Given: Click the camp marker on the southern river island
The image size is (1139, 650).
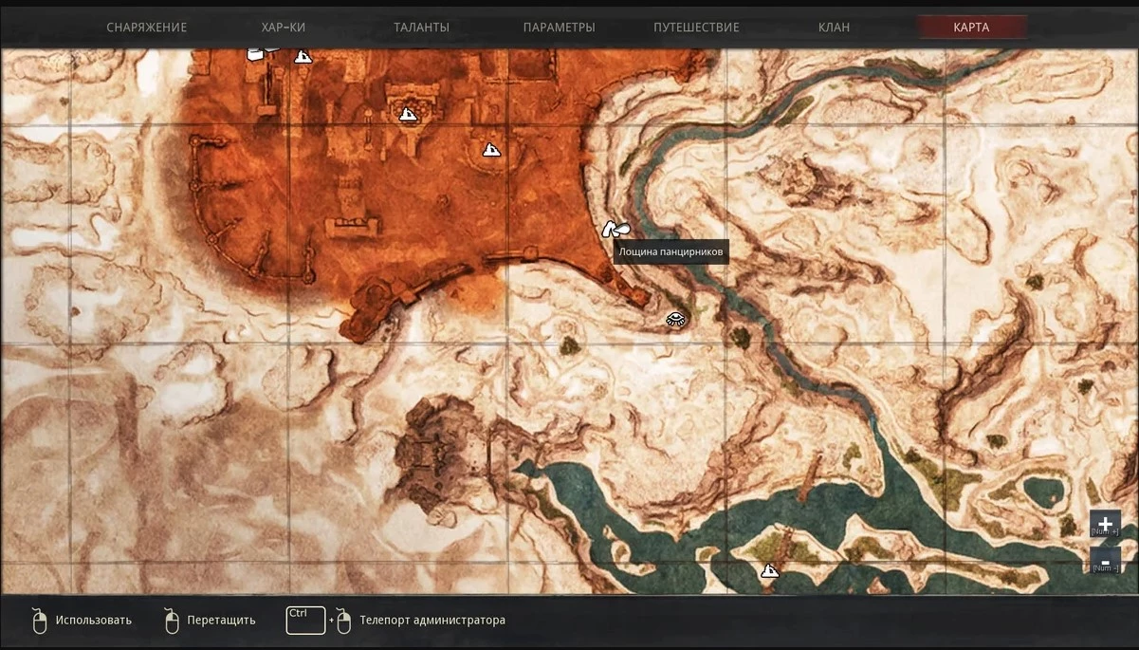Looking at the screenshot, I should point(770,571).
